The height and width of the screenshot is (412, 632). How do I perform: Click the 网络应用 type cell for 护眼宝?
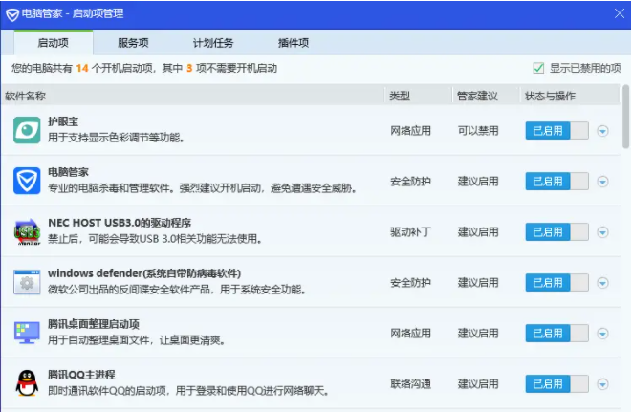pos(410,131)
